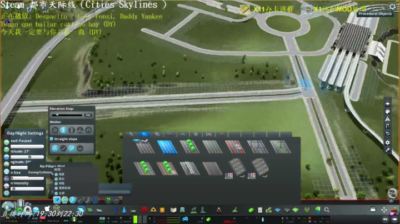Image resolution: width=400 pixels, height=224 pixels.
Task: Open the electricity lightning menu
Action: coord(116,210)
